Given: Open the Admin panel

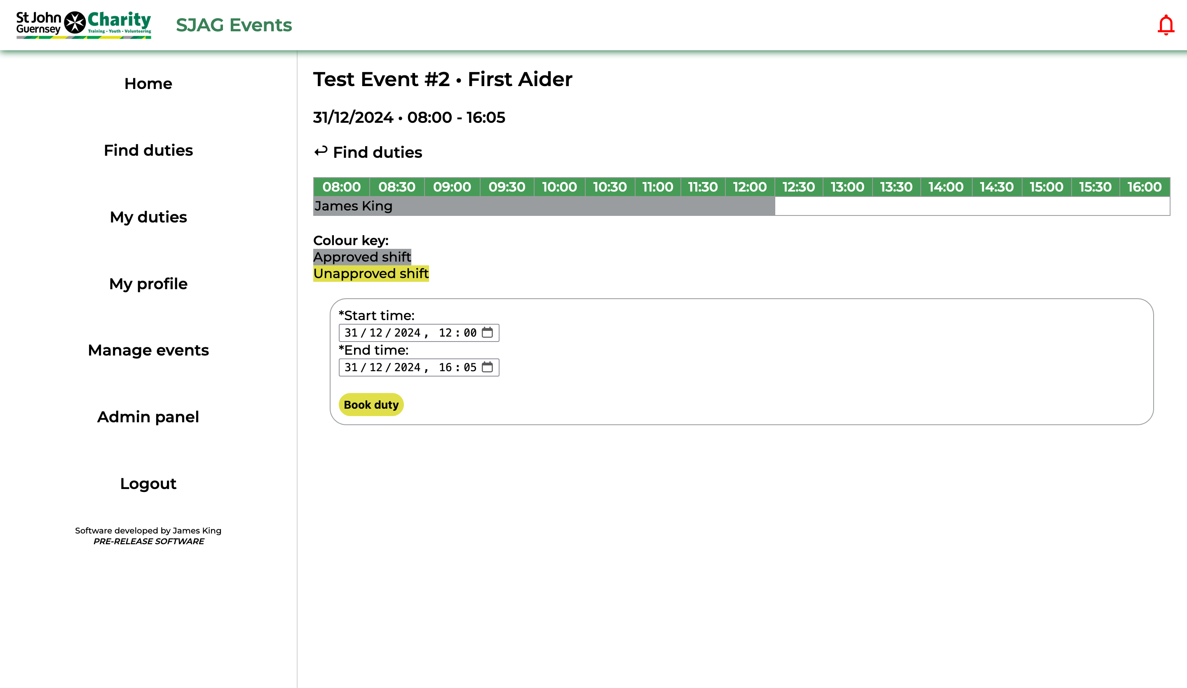Looking at the screenshot, I should (x=148, y=417).
